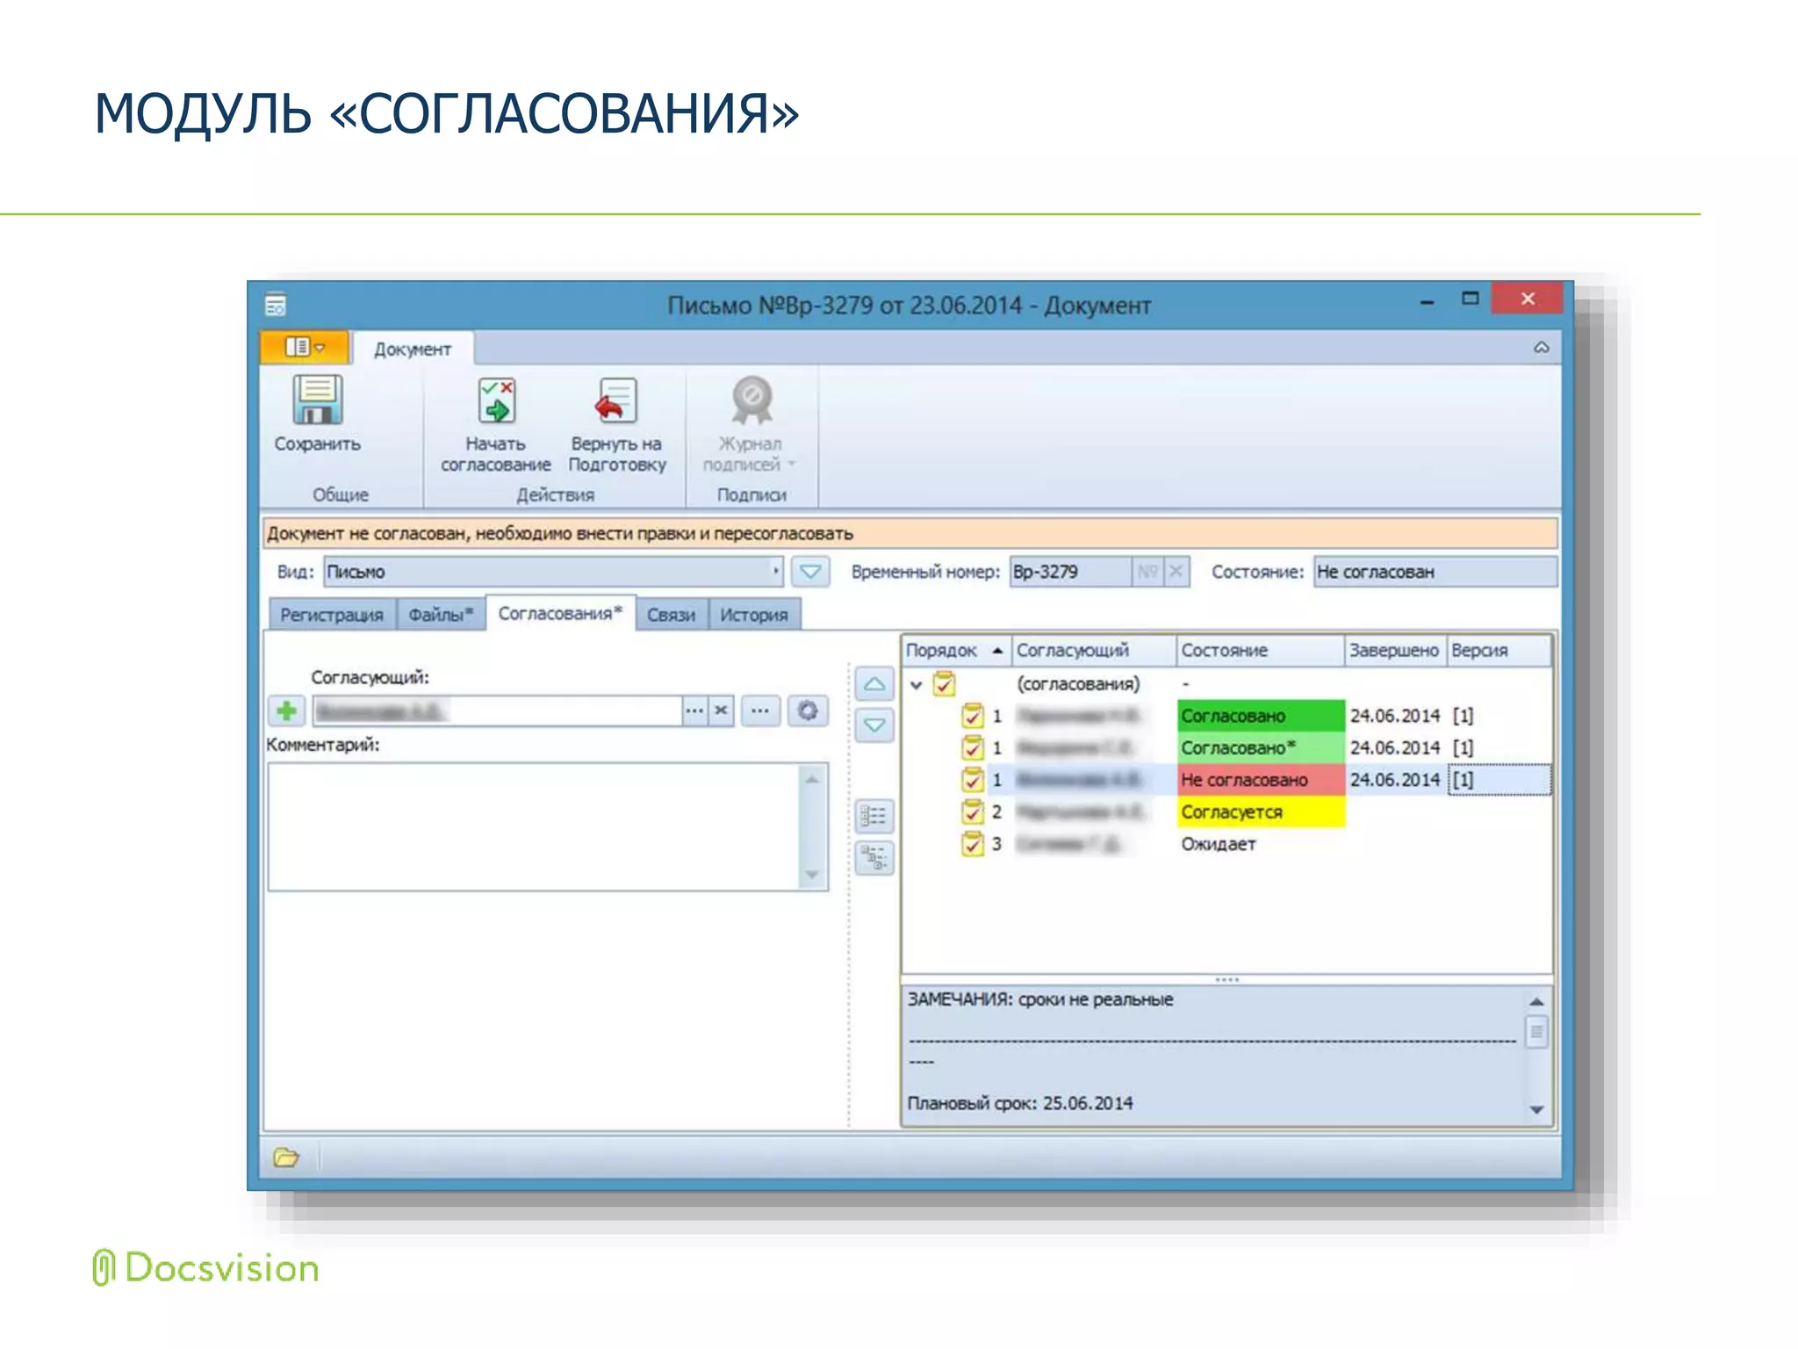Click the list view icon button

(874, 817)
